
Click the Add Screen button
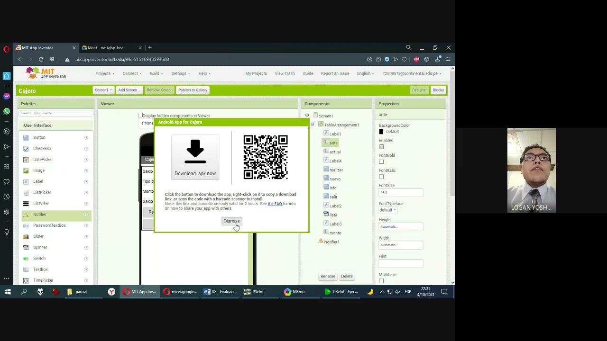[x=129, y=90]
